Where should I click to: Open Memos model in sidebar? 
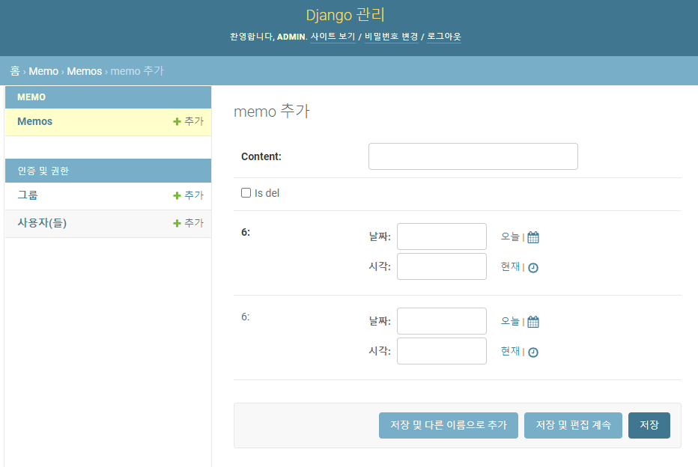click(x=34, y=121)
